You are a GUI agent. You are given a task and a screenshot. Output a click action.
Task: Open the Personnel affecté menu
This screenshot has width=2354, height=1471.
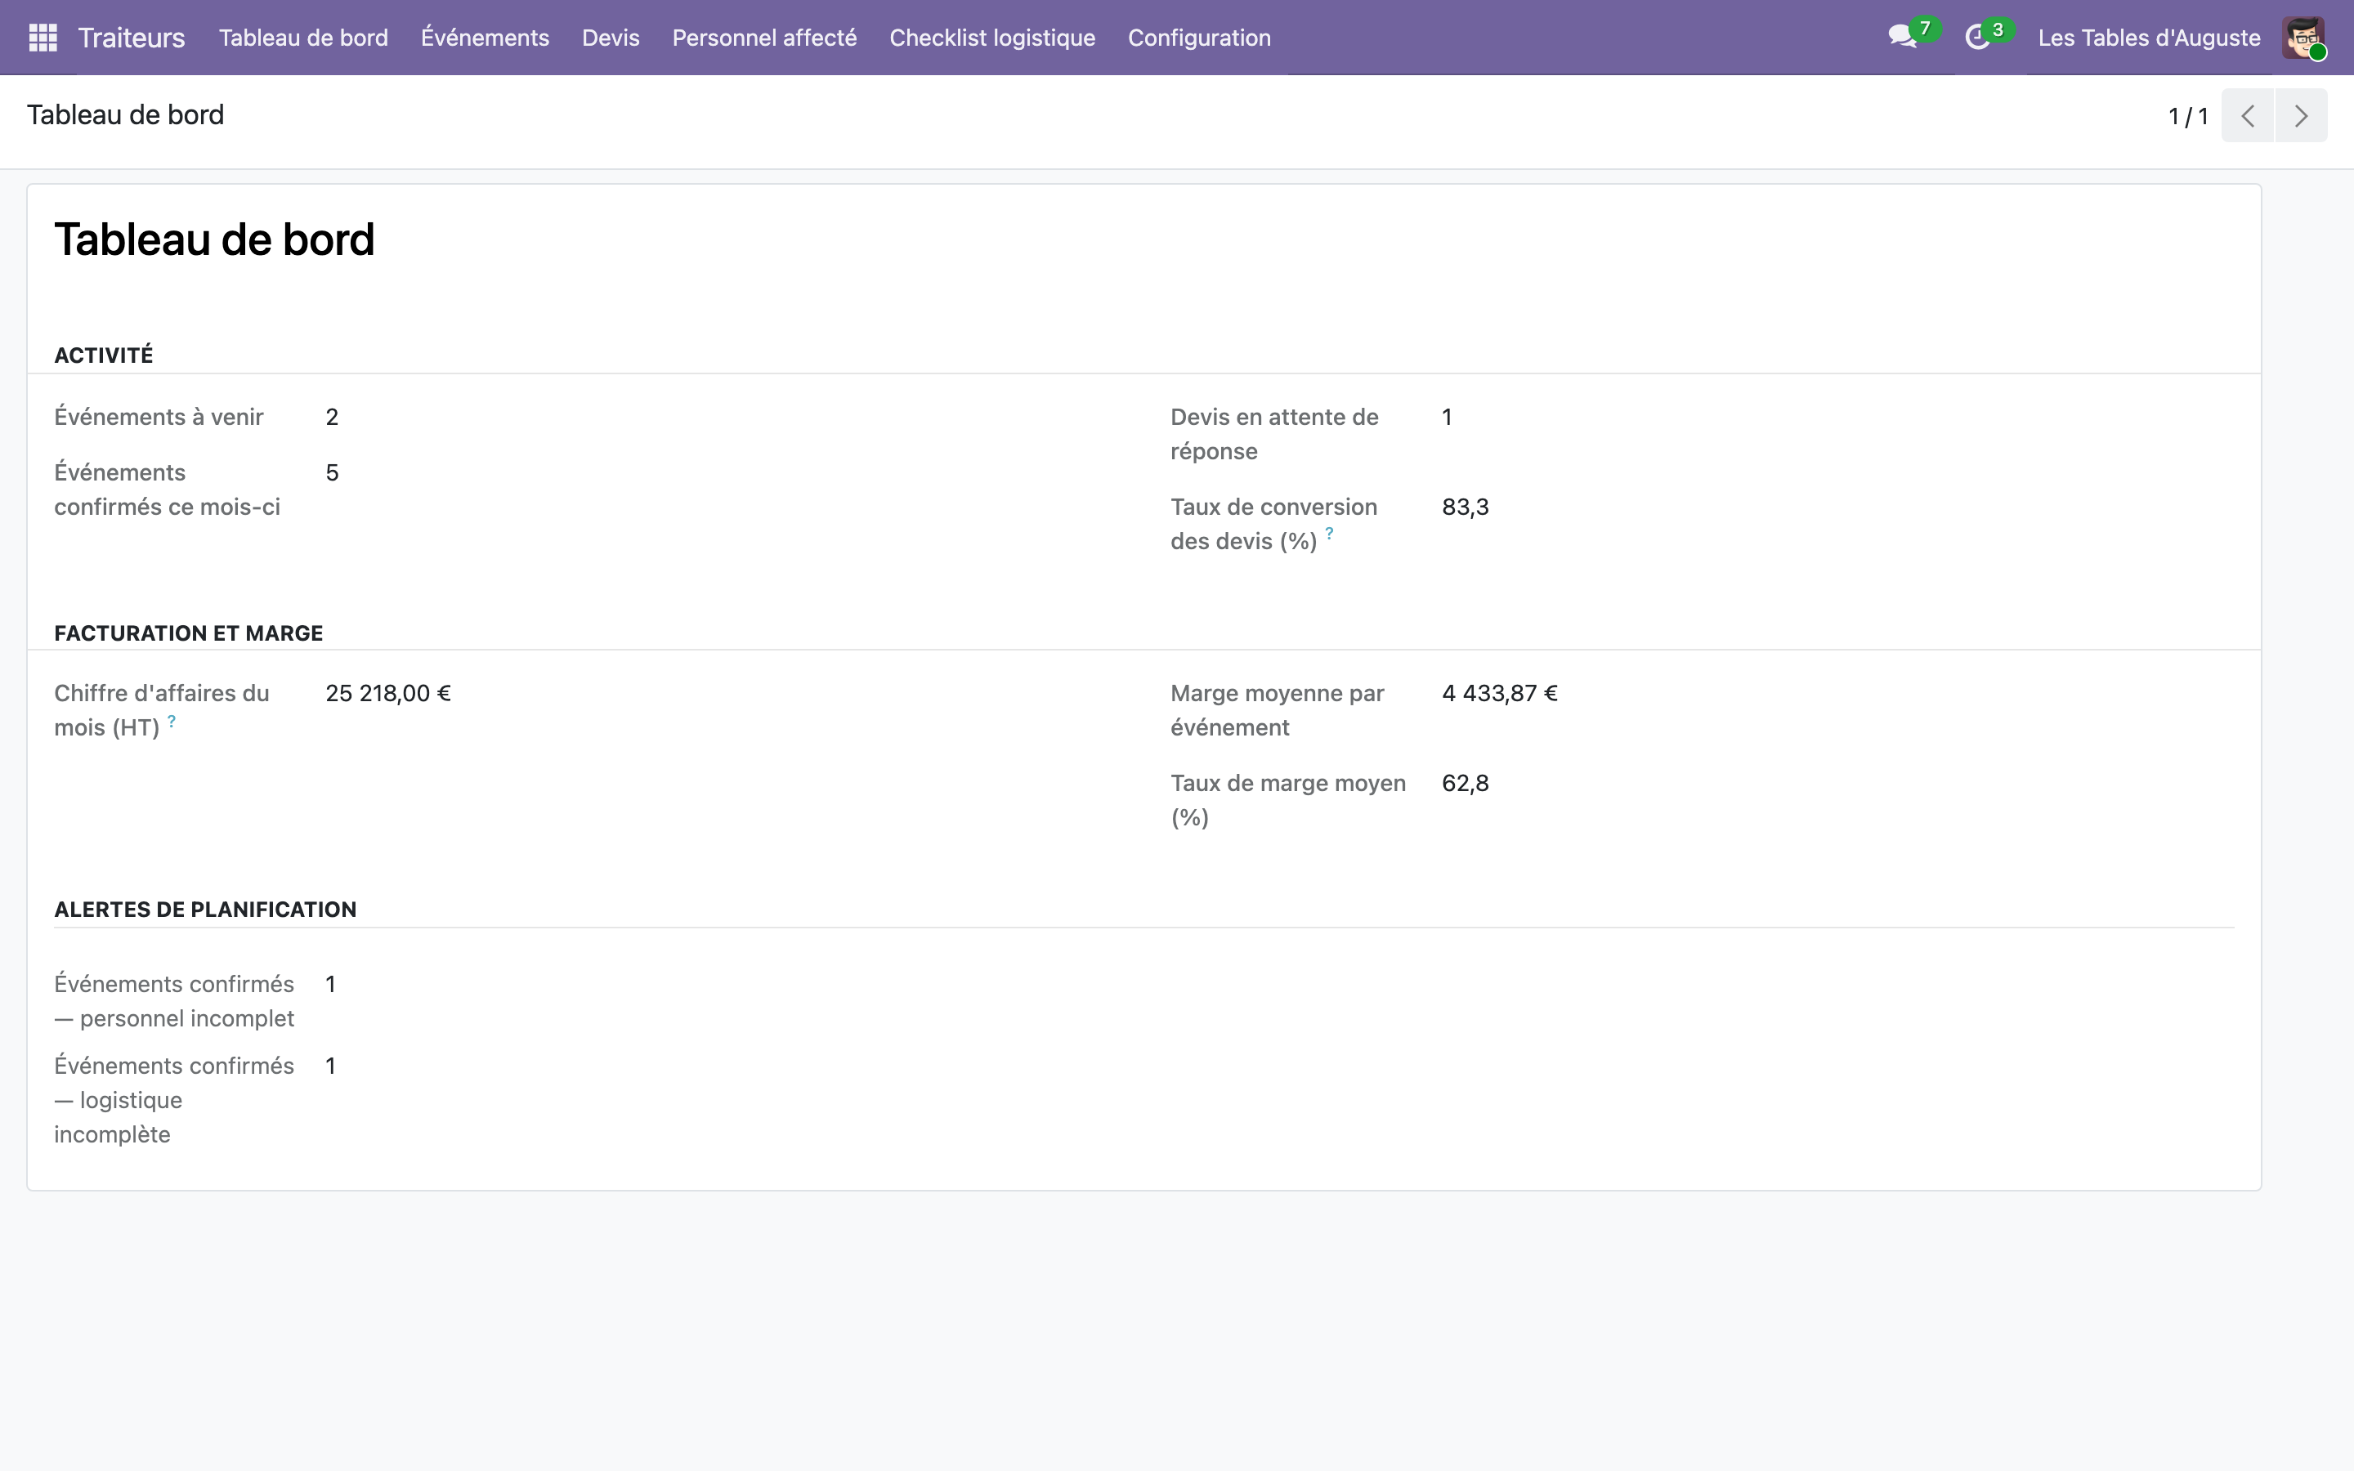(764, 38)
